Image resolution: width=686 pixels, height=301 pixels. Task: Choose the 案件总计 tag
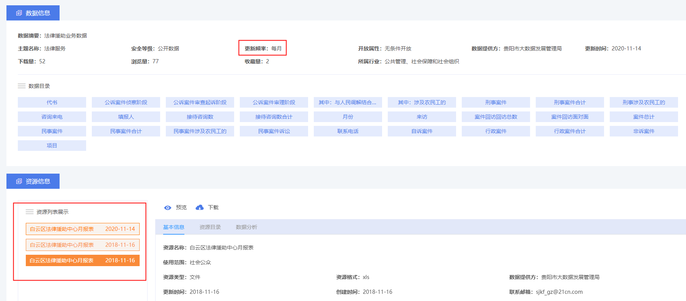pos(644,117)
